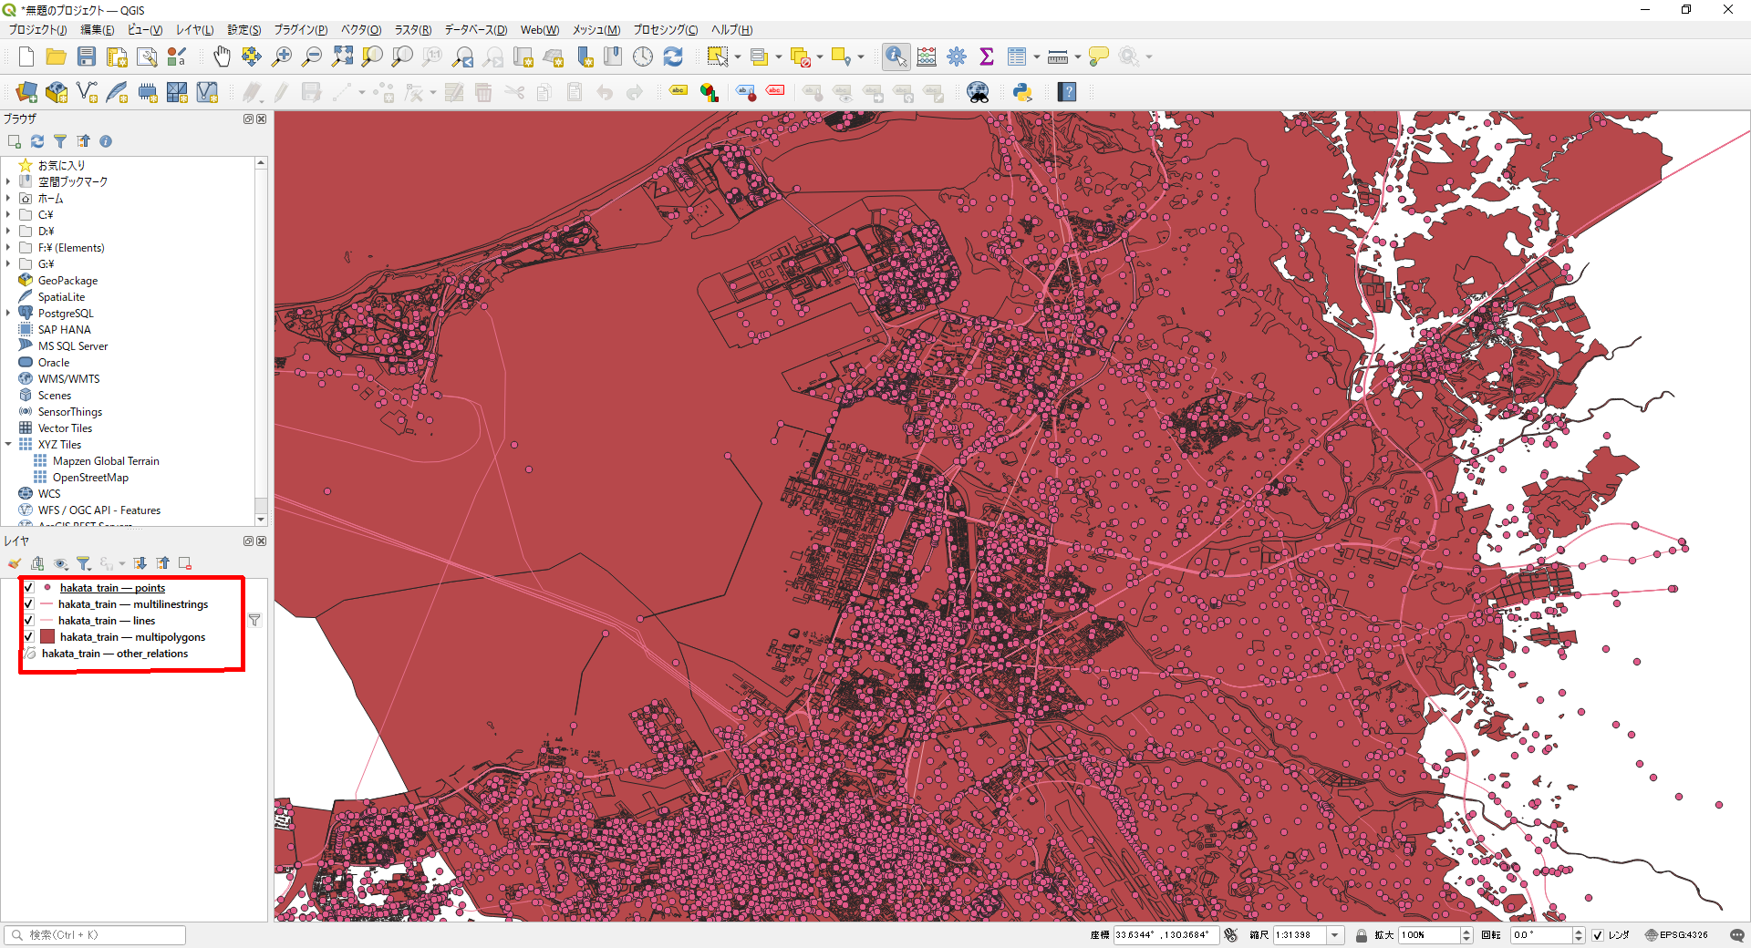This screenshot has width=1751, height=948.
Task: Hide the hakata_train points layer
Action: click(x=28, y=588)
